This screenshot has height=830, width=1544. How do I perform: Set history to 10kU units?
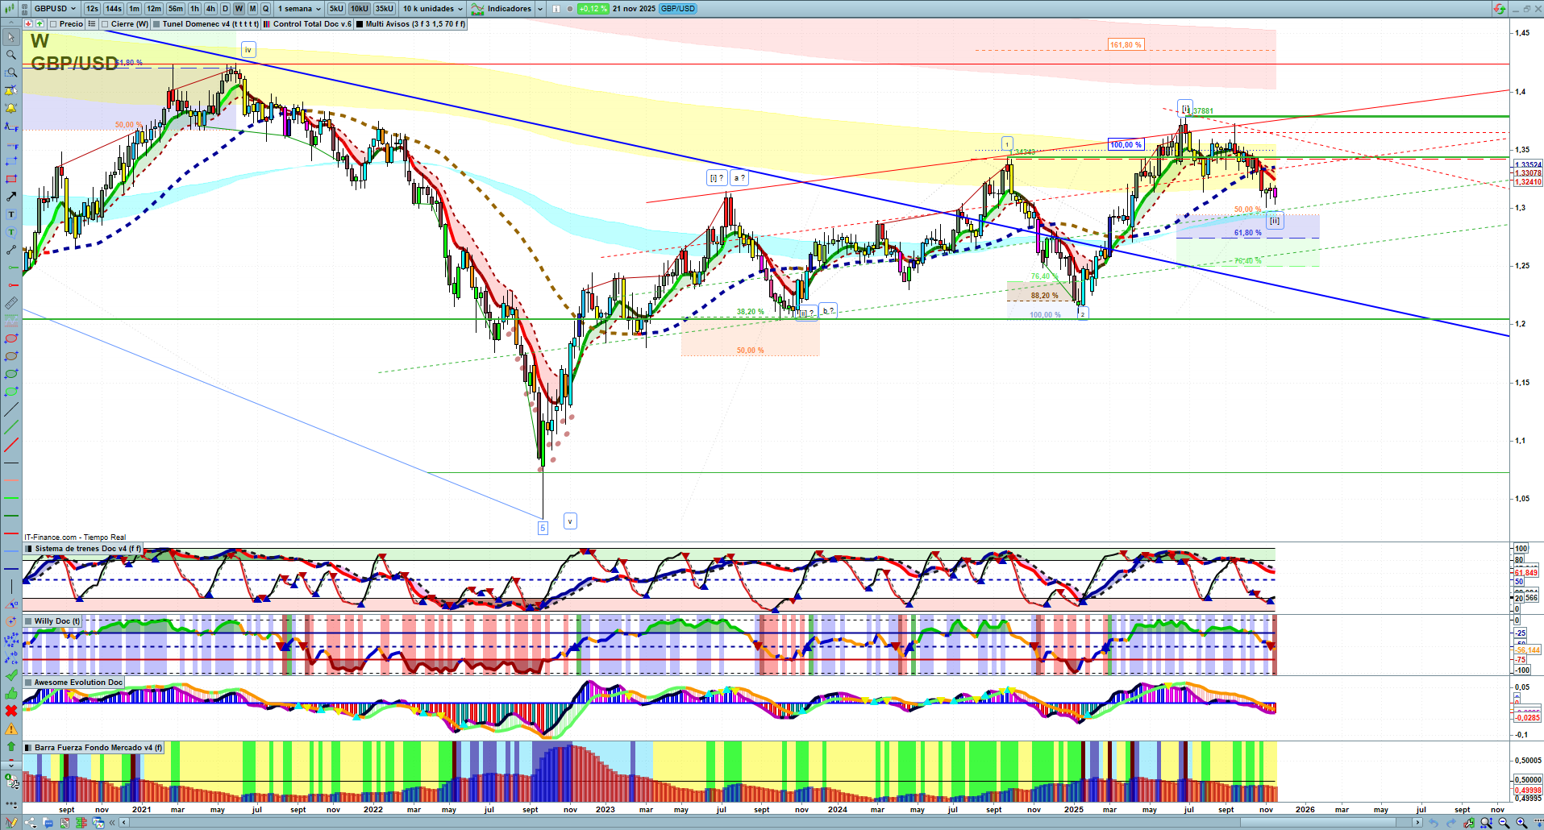360,9
